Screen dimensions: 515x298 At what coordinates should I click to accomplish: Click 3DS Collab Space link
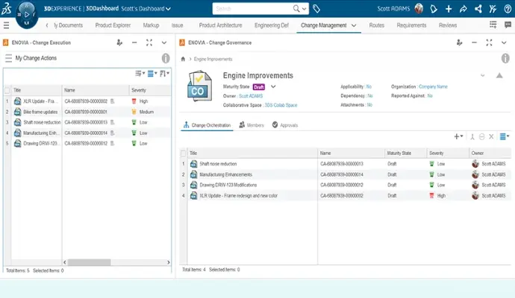point(281,105)
